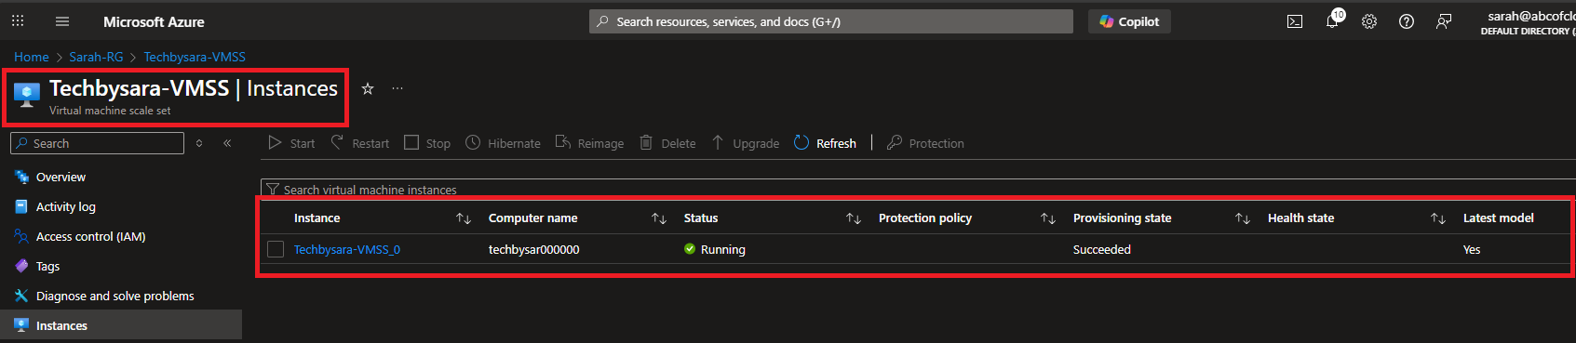Focus the global search resources box

tap(830, 21)
